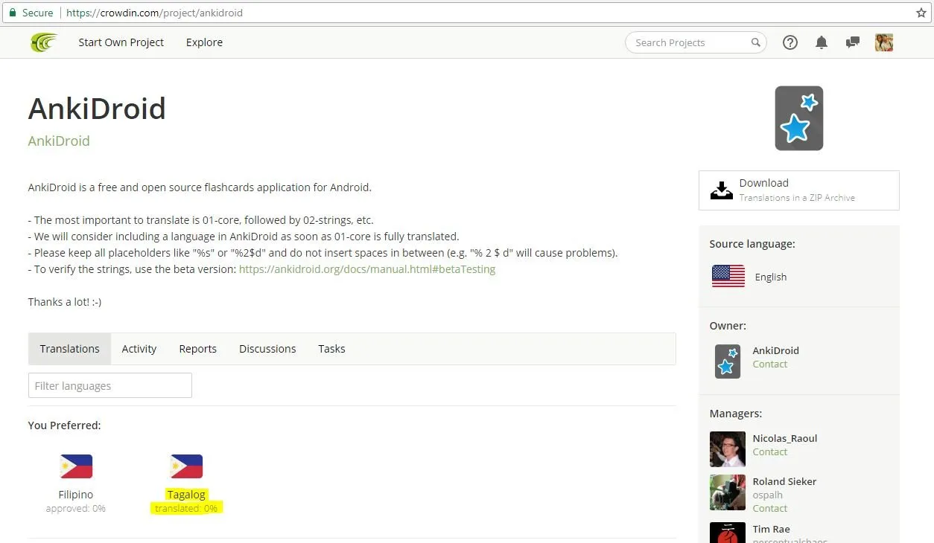Viewport: 934px width, 543px height.
Task: Click the 'translated: 0%' text under Tagalog
Action: click(x=186, y=509)
